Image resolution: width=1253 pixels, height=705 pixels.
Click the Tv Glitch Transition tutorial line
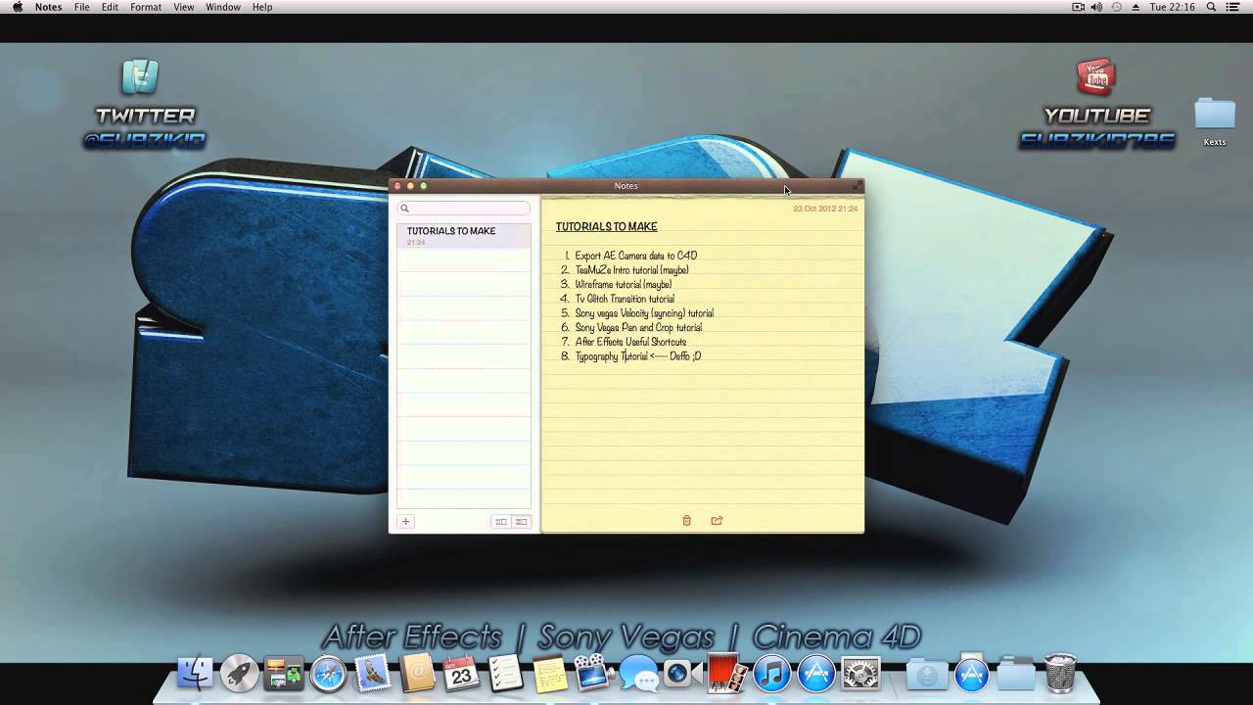tap(625, 299)
